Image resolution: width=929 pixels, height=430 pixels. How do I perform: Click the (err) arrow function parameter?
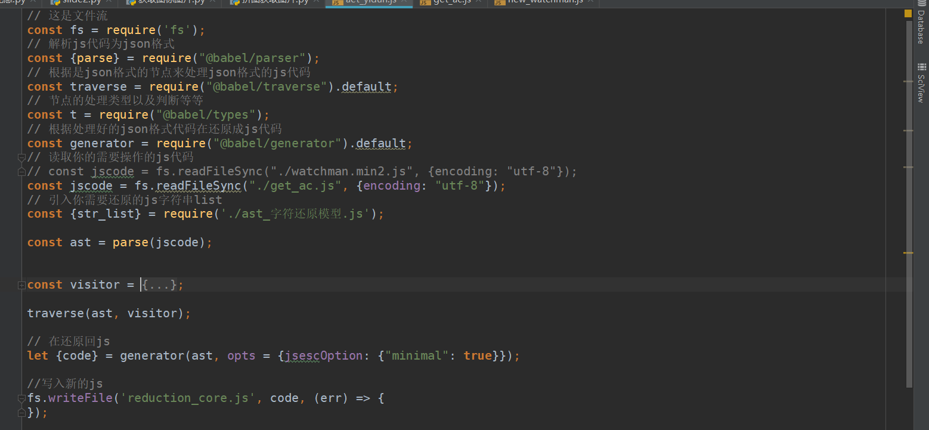click(331, 398)
